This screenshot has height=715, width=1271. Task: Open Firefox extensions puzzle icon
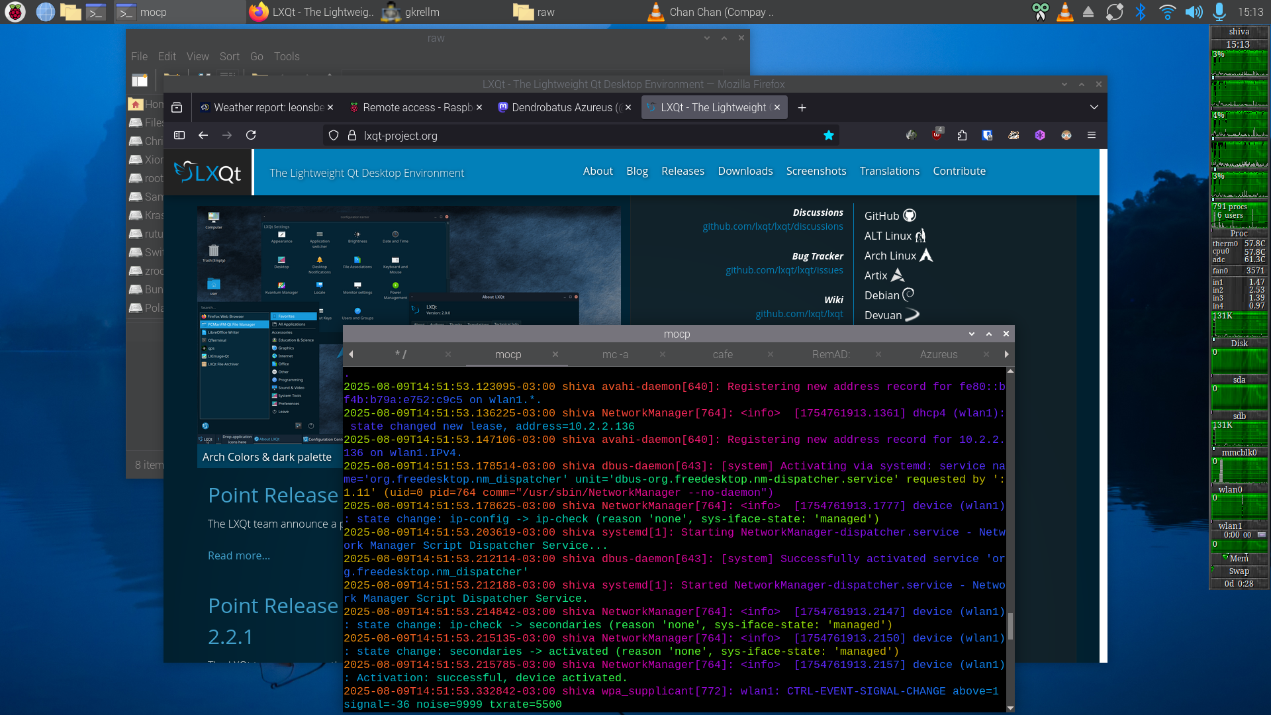coord(962,135)
